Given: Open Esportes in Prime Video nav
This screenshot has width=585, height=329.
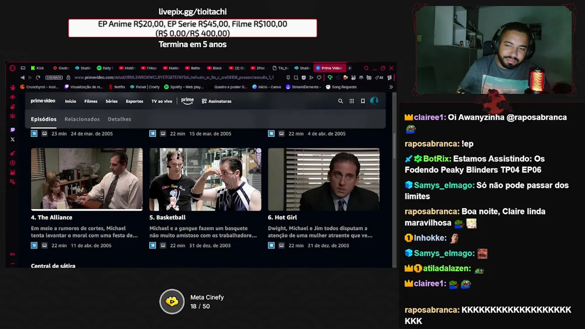Looking at the screenshot, I should tap(134, 101).
